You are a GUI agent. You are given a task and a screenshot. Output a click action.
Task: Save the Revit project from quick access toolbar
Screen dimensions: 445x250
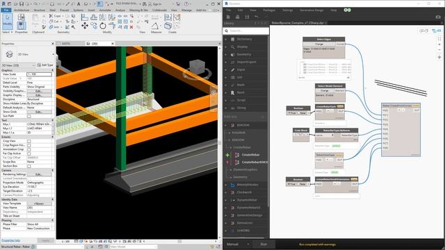pyautogui.click(x=22, y=4)
